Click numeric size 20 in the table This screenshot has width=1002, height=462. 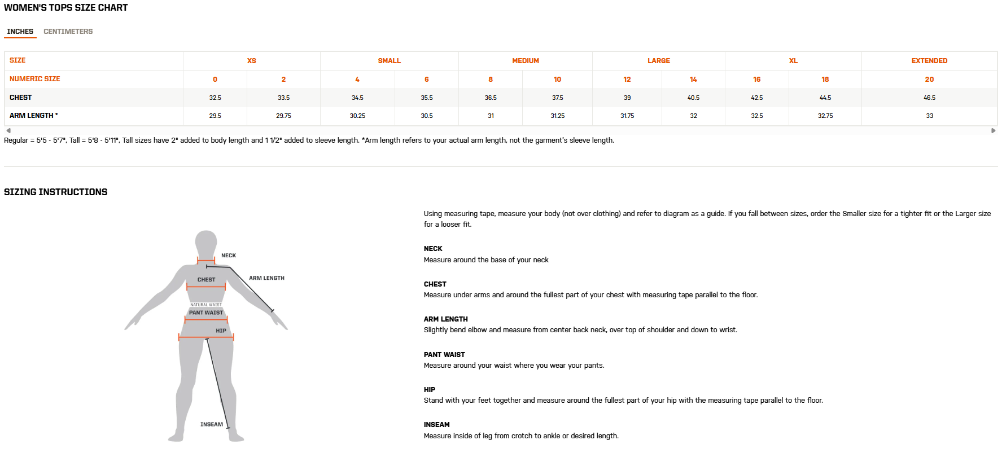[929, 80]
